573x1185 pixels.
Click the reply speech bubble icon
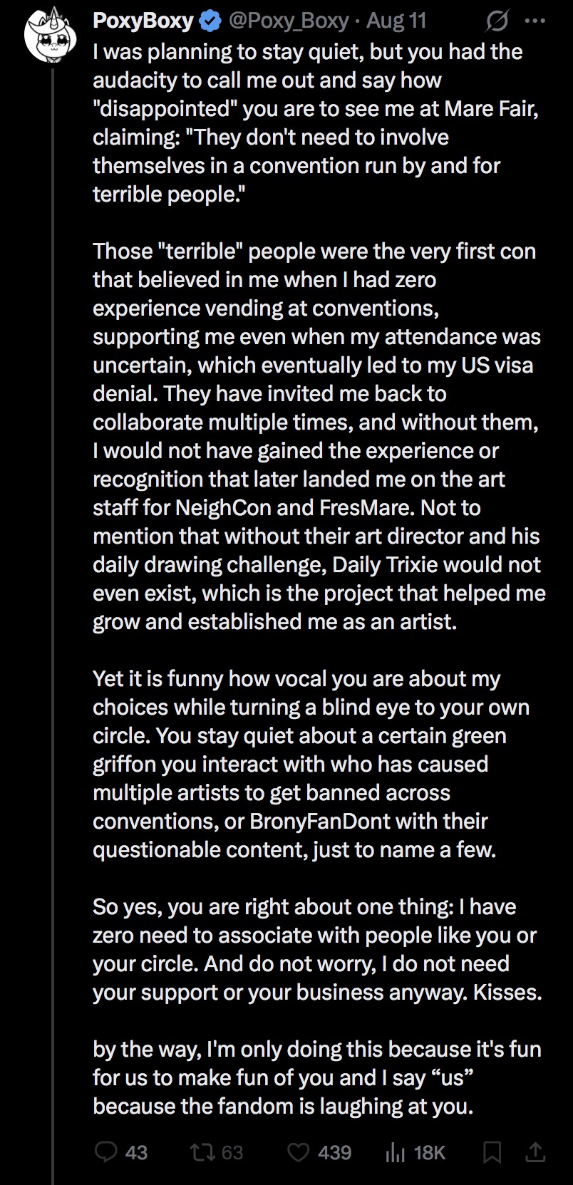107,1152
